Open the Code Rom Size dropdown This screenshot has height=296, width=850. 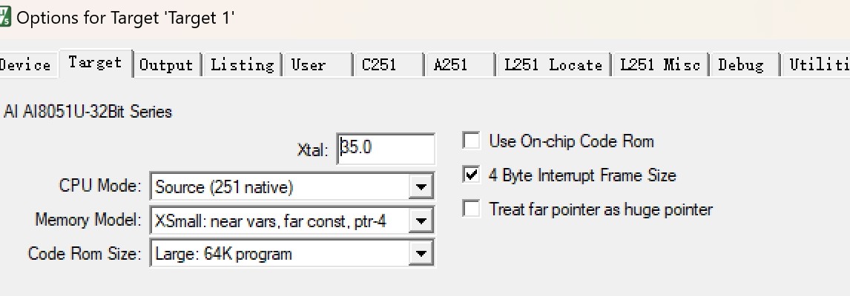[x=421, y=254]
